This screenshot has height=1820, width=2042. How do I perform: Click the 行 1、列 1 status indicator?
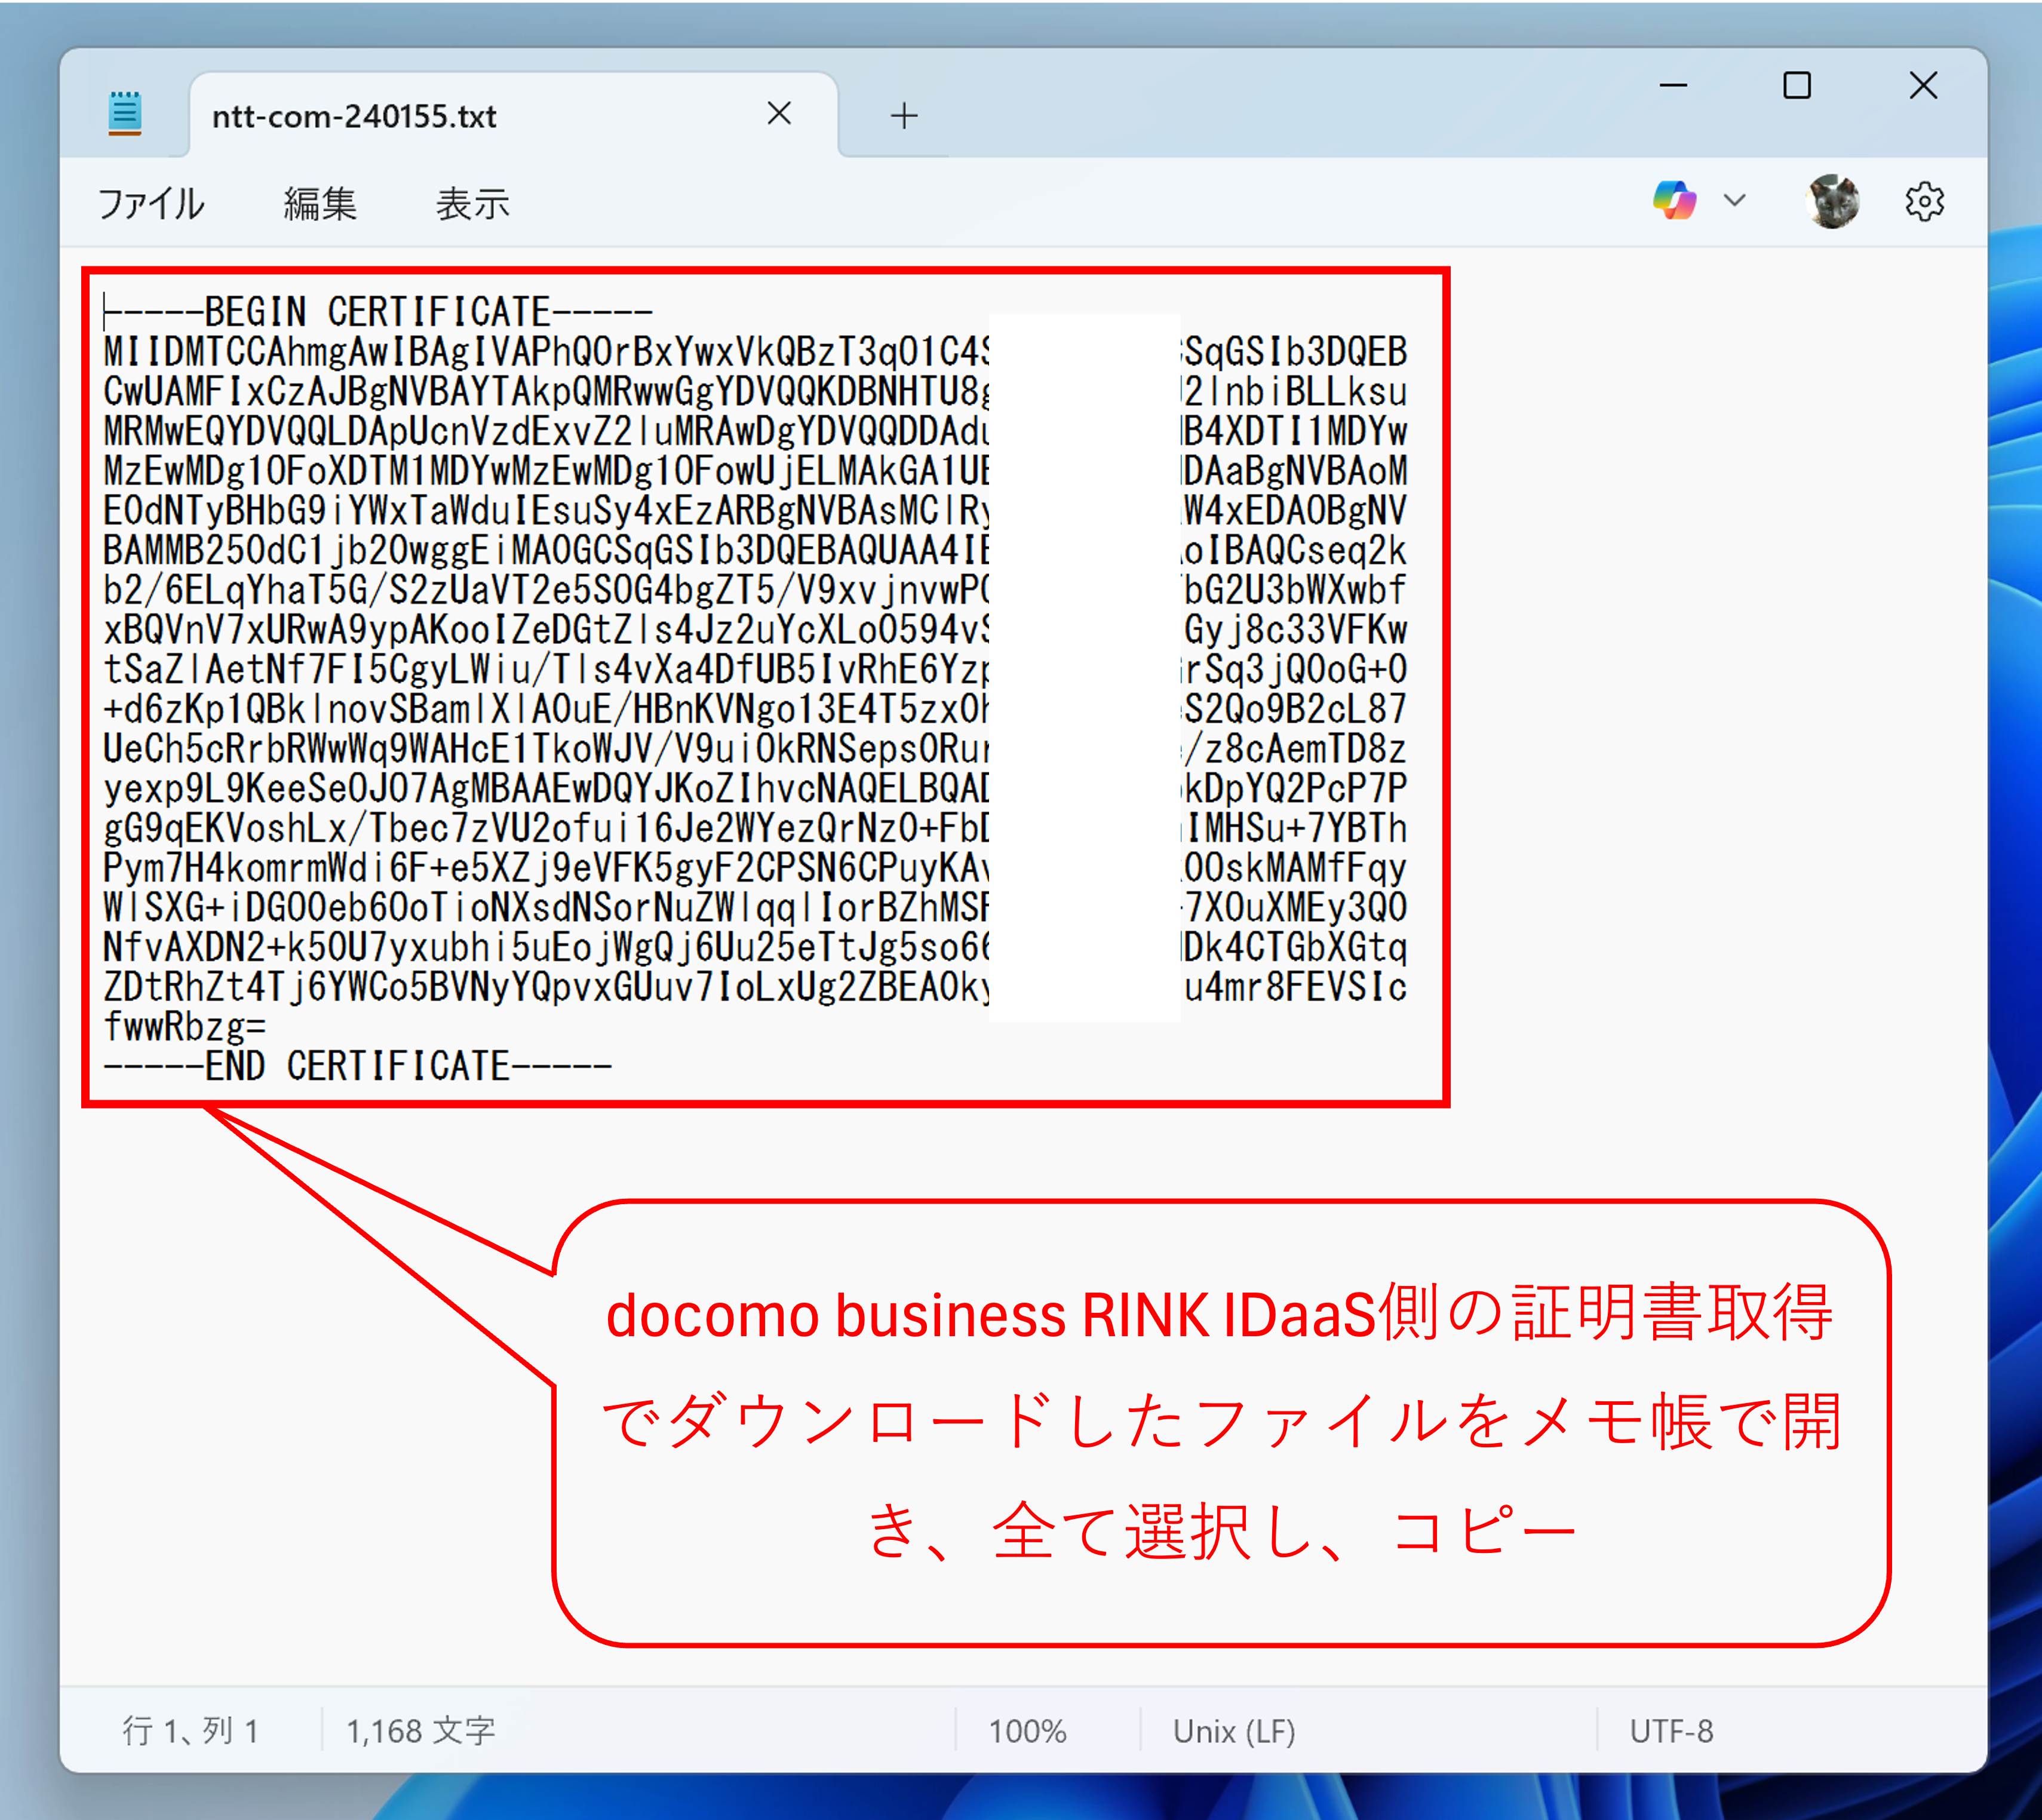tap(191, 1731)
